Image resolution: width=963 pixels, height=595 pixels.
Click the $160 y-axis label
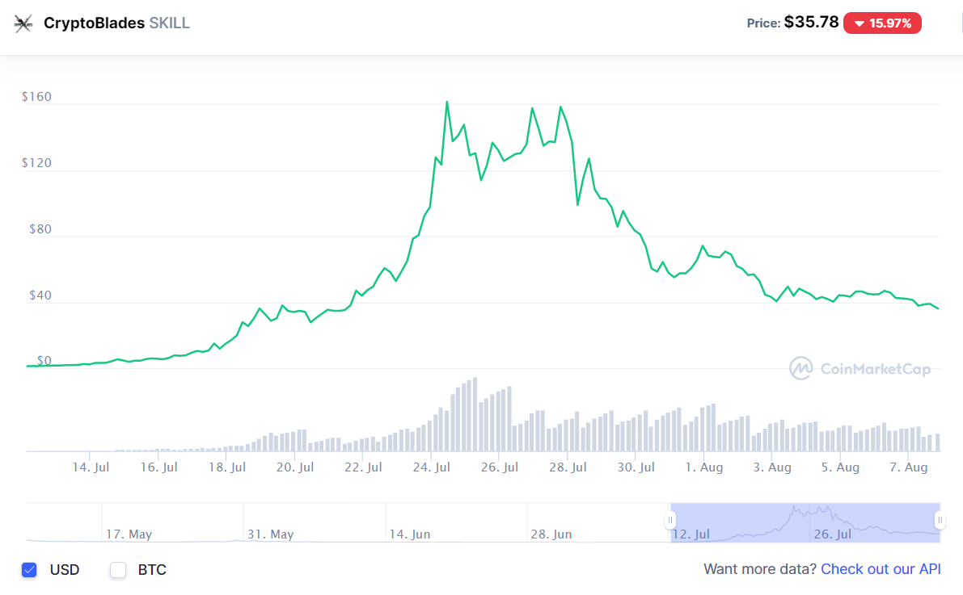coord(37,97)
